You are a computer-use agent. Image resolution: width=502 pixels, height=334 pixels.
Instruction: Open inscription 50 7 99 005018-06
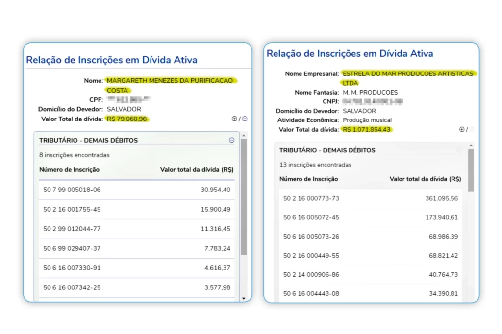coord(72,190)
